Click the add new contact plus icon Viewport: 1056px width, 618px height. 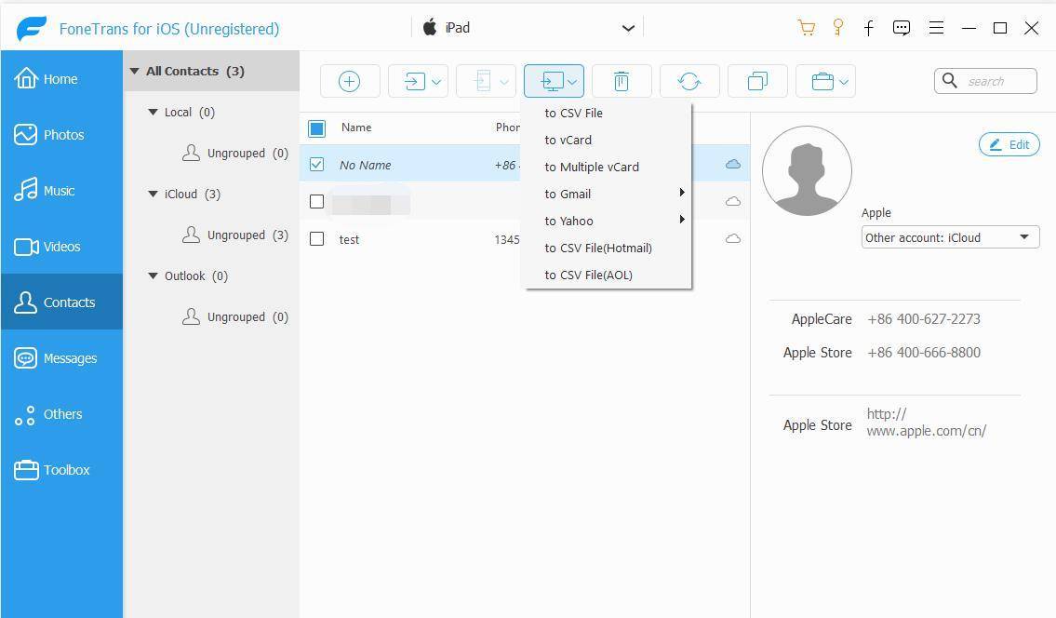[x=349, y=82]
